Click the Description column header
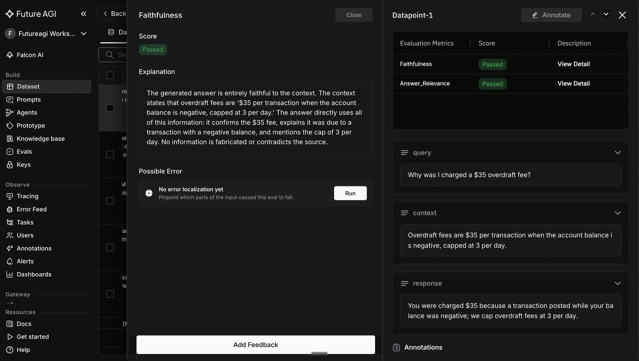Viewport: 639px width, 361px height. (x=574, y=43)
